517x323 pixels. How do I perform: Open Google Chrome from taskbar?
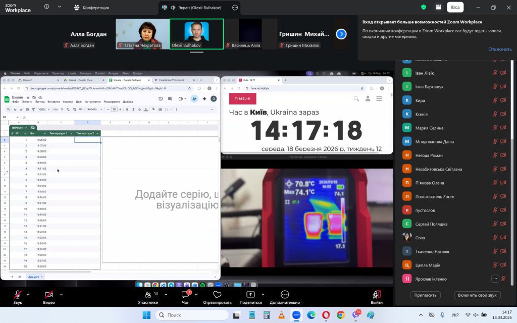pyautogui.click(x=341, y=315)
